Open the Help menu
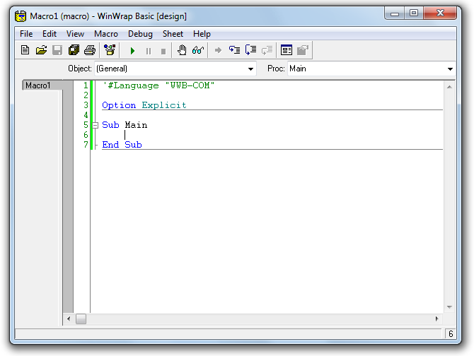The width and height of the screenshot is (474, 356). (202, 34)
